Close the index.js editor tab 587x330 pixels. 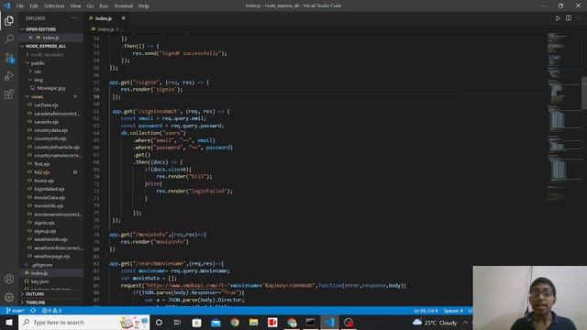[124, 18]
